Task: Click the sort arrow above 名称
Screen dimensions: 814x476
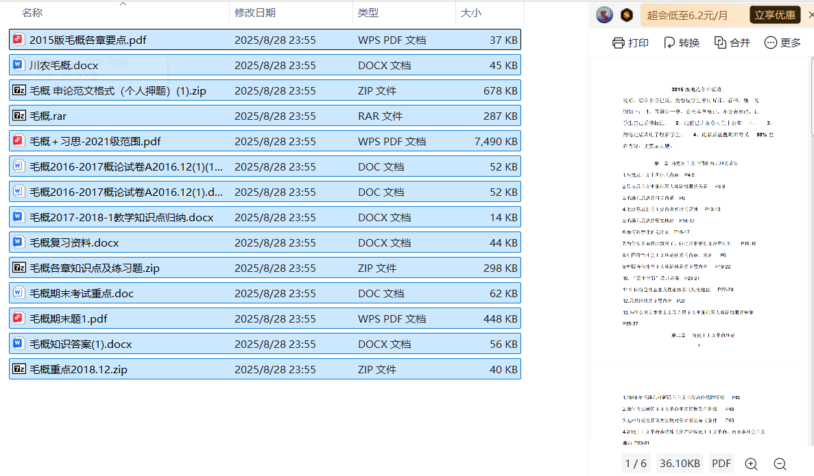Action: [x=123, y=3]
